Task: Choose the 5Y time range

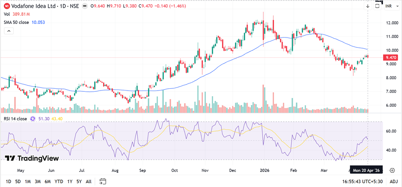Action: pos(79,181)
